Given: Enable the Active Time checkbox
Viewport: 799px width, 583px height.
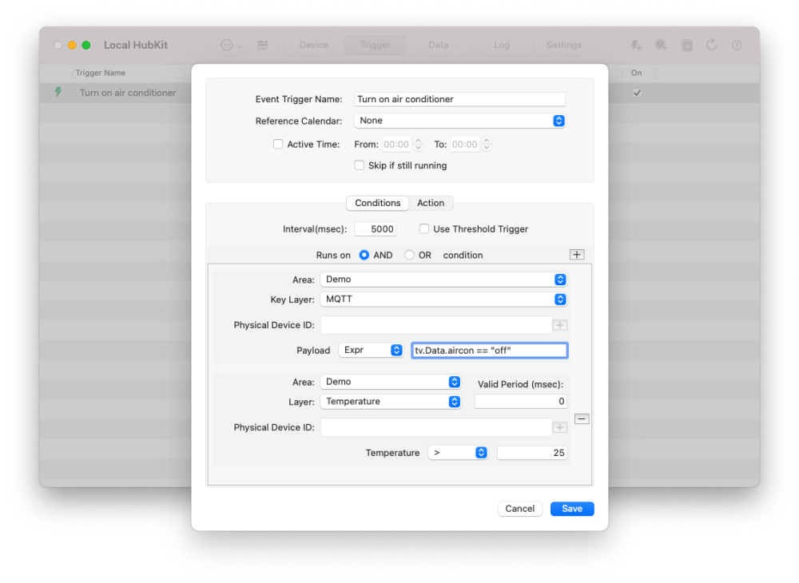Looking at the screenshot, I should [x=278, y=144].
